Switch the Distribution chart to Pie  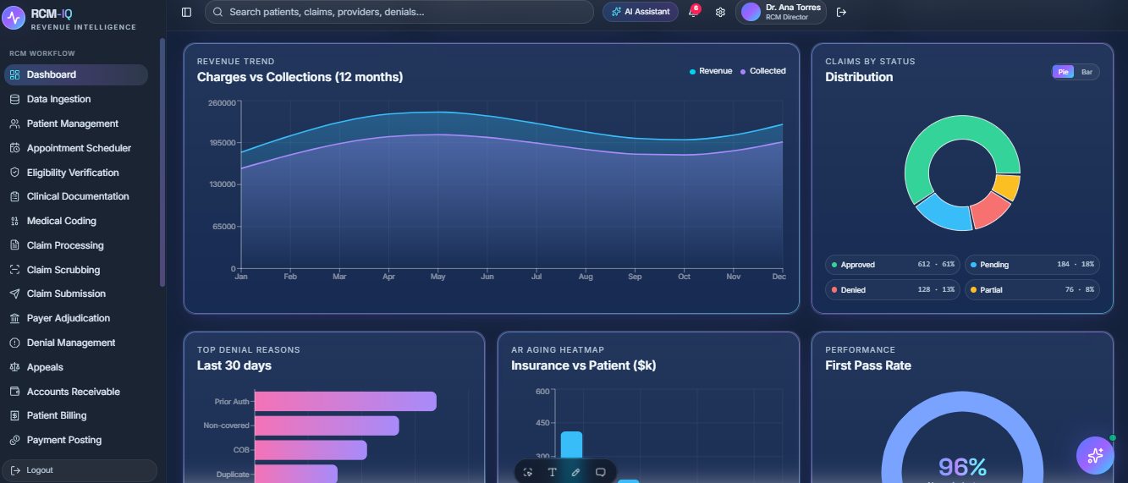1064,72
